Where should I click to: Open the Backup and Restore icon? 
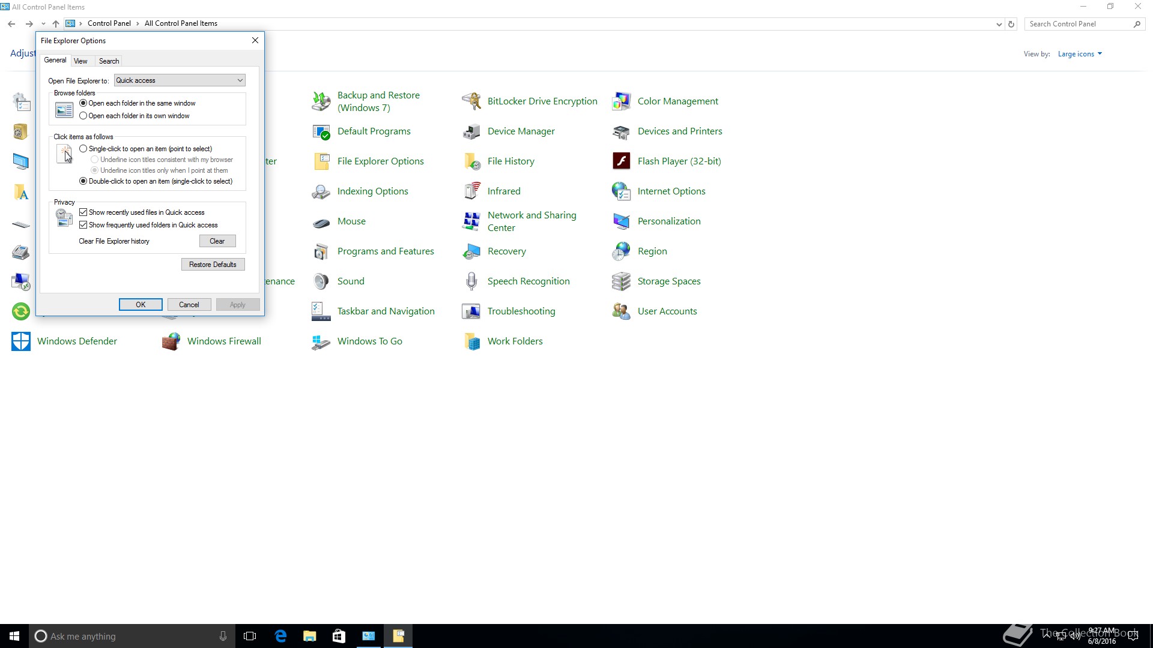coord(321,101)
